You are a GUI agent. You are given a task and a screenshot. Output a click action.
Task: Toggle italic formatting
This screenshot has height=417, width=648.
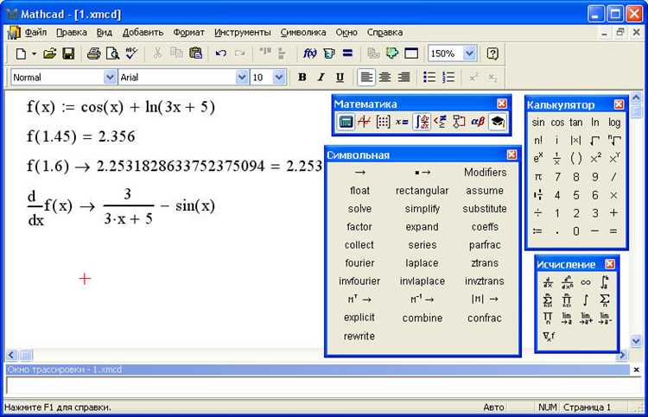[x=321, y=77]
